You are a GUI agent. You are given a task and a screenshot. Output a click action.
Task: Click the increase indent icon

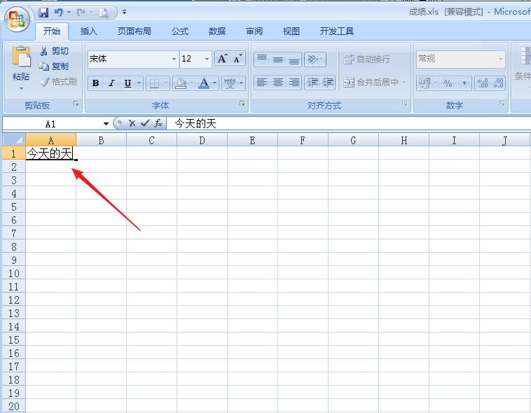(328, 83)
